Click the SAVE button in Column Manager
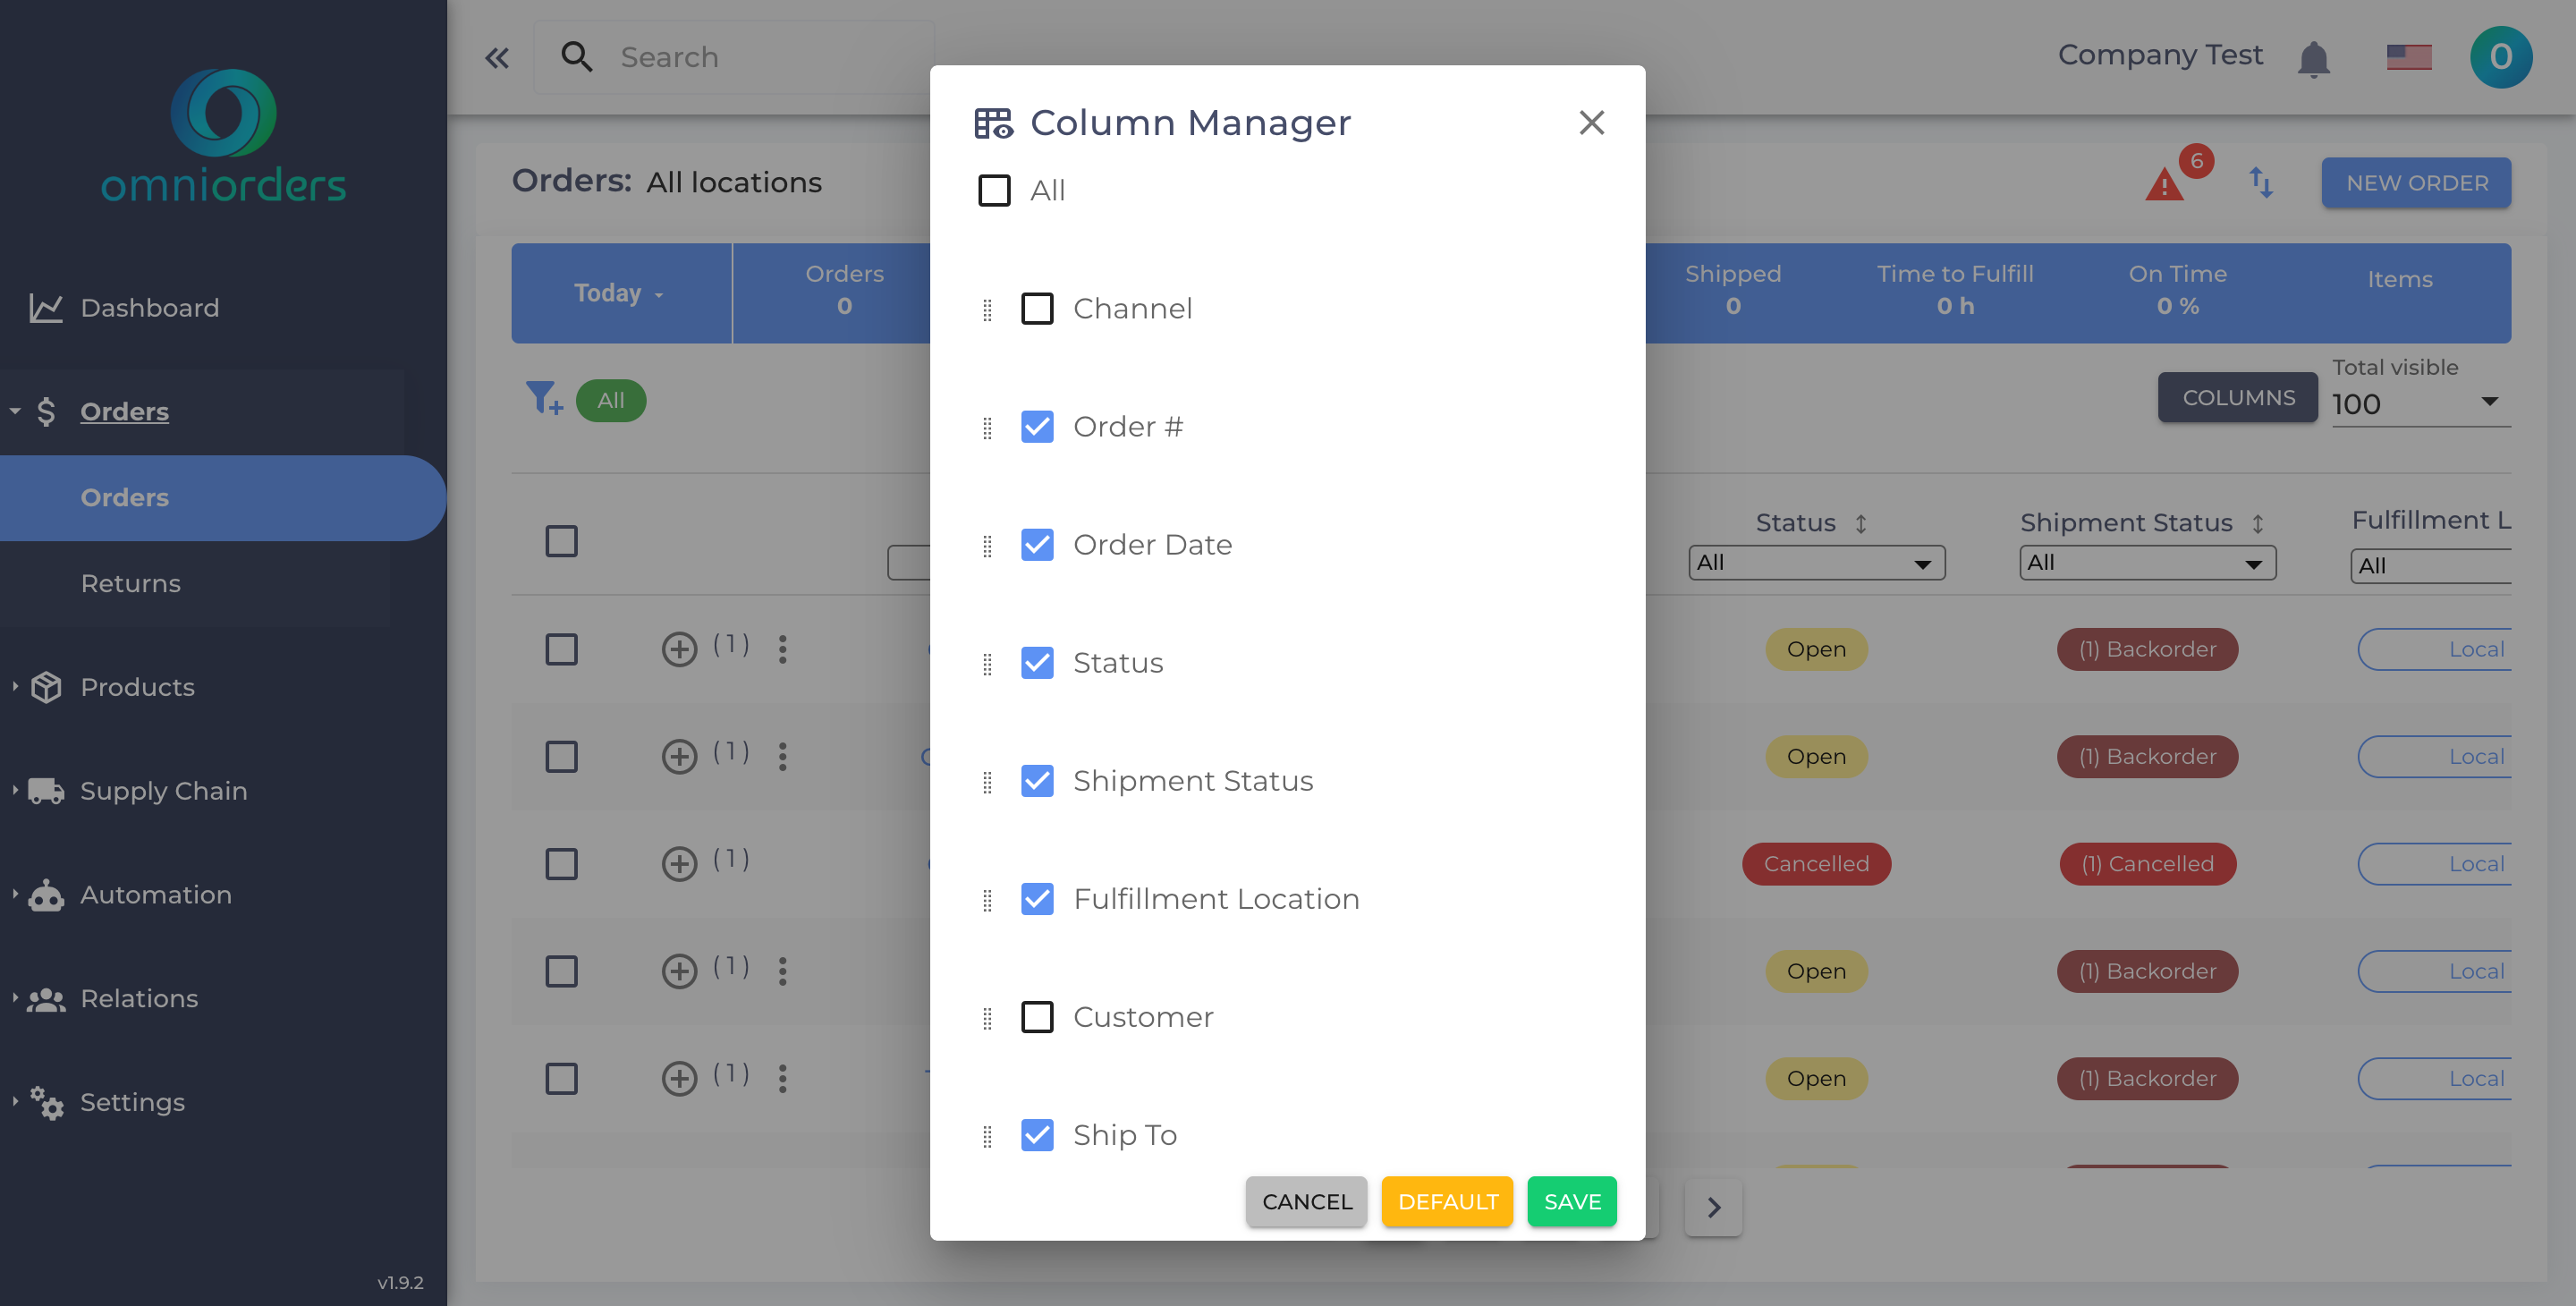The height and width of the screenshot is (1306, 2576). pos(1571,1201)
